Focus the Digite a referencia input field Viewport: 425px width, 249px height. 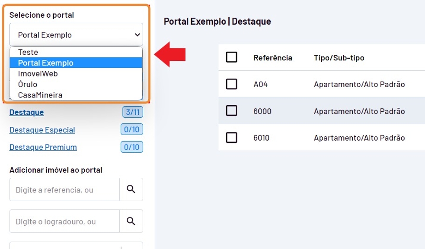point(64,189)
